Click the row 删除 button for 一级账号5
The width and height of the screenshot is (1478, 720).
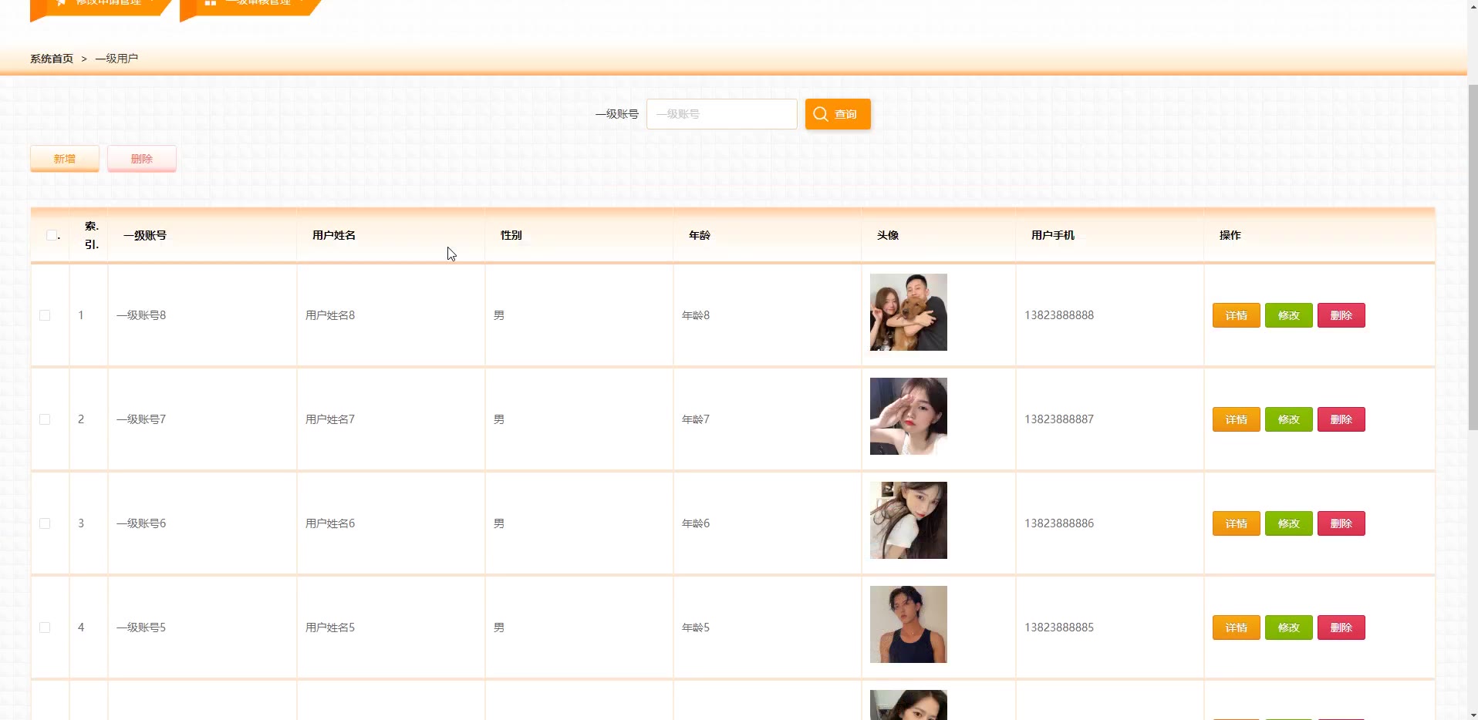[1341, 627]
